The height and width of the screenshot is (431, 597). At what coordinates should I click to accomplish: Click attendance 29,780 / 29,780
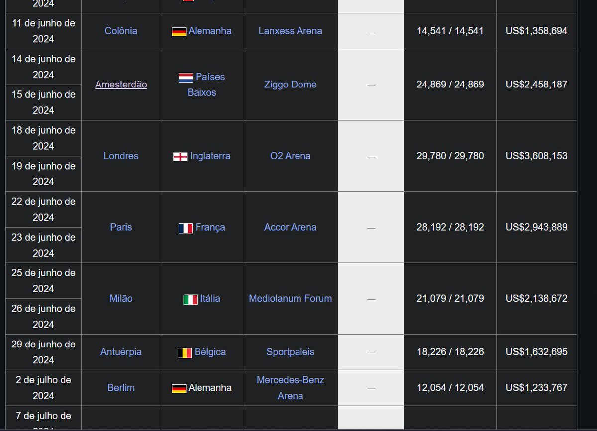(x=450, y=156)
